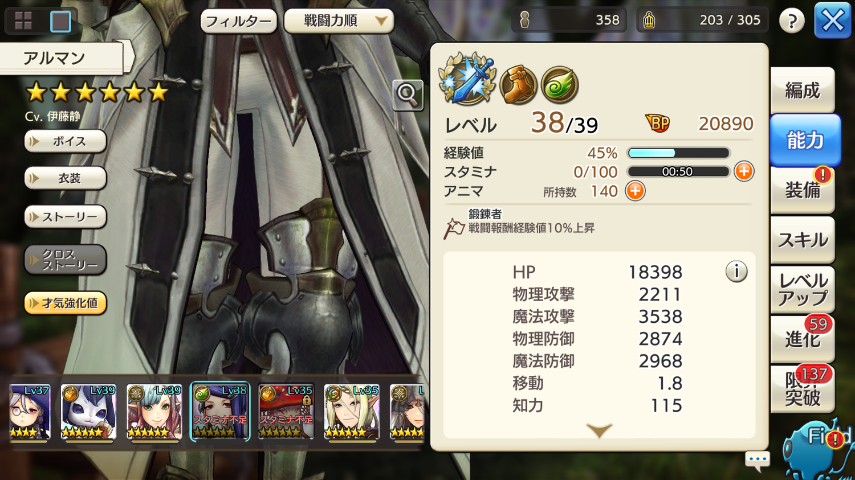Screen dimensions: 855x480
Task: Click the help question mark icon
Action: pyautogui.click(x=792, y=21)
